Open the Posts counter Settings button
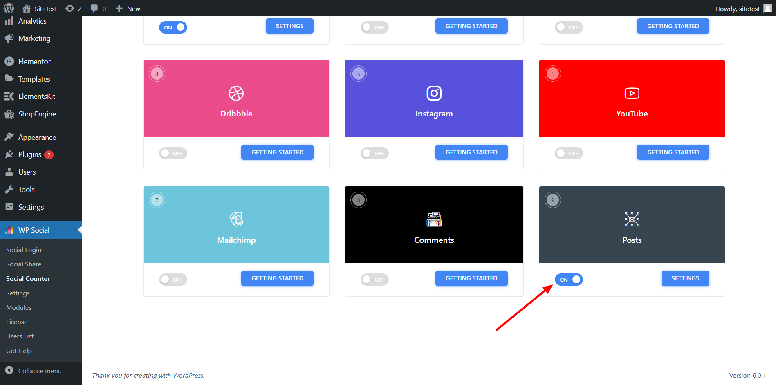This screenshot has width=776, height=385. point(685,278)
